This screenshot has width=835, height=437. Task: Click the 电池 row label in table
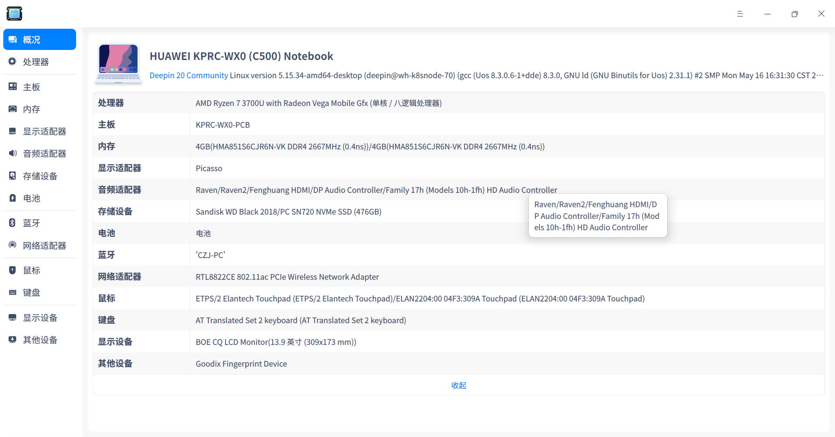(107, 233)
